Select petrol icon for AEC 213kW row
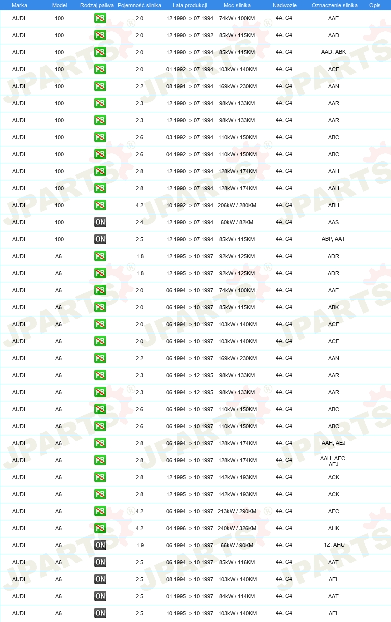391x622 pixels. pyautogui.click(x=100, y=511)
